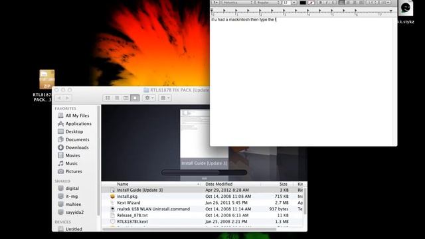
Task: Open the line spacing dropdown
Action: [372, 3]
